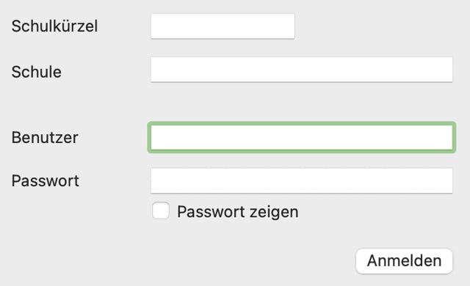Submit the login with Anmelden
470x286 pixels.
[x=404, y=261]
